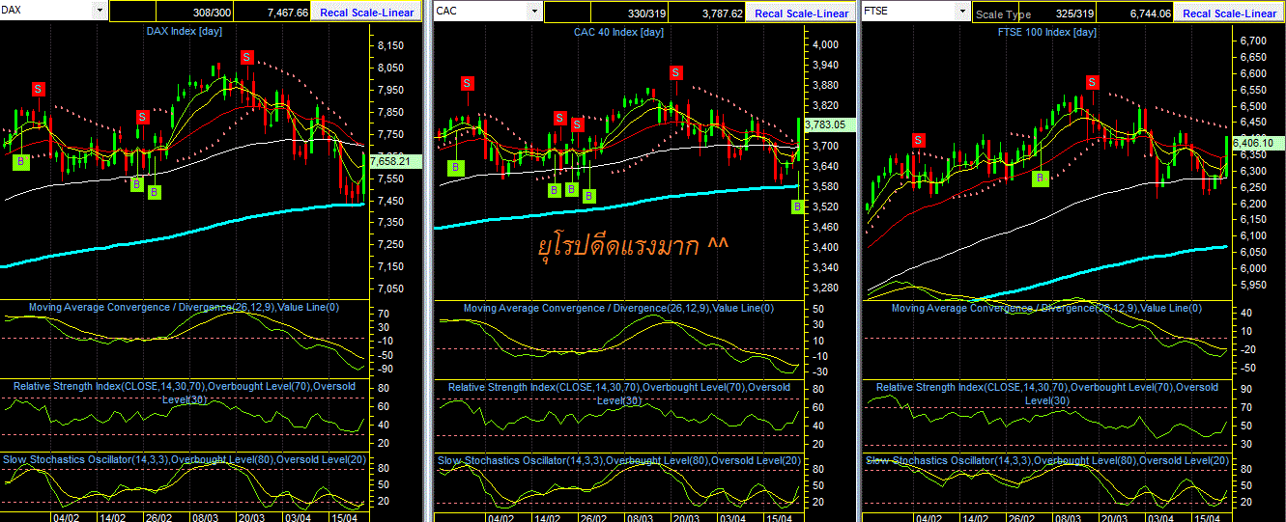Select the CAC 40 Index [day] chart title

pyautogui.click(x=618, y=32)
